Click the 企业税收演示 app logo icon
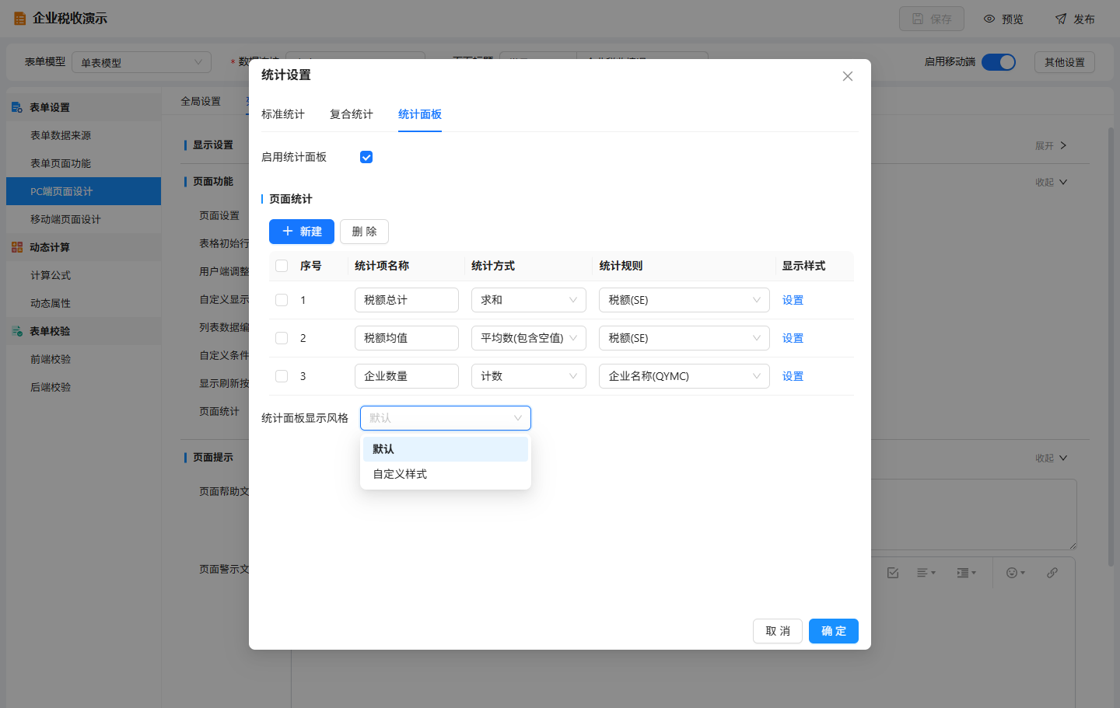This screenshot has width=1120, height=708. 19,19
